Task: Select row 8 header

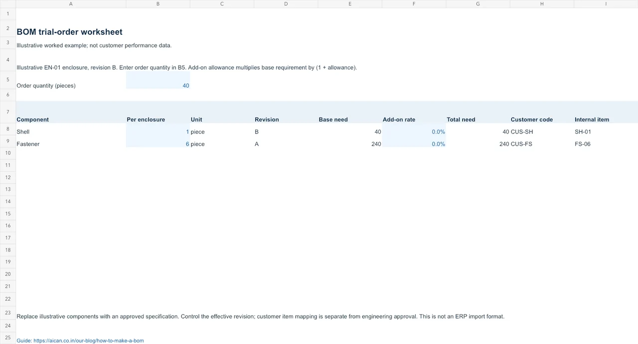Action: [x=8, y=129]
